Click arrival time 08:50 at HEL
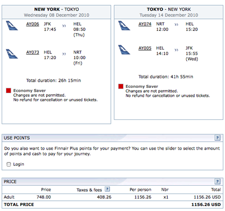 pyautogui.click(x=79, y=29)
